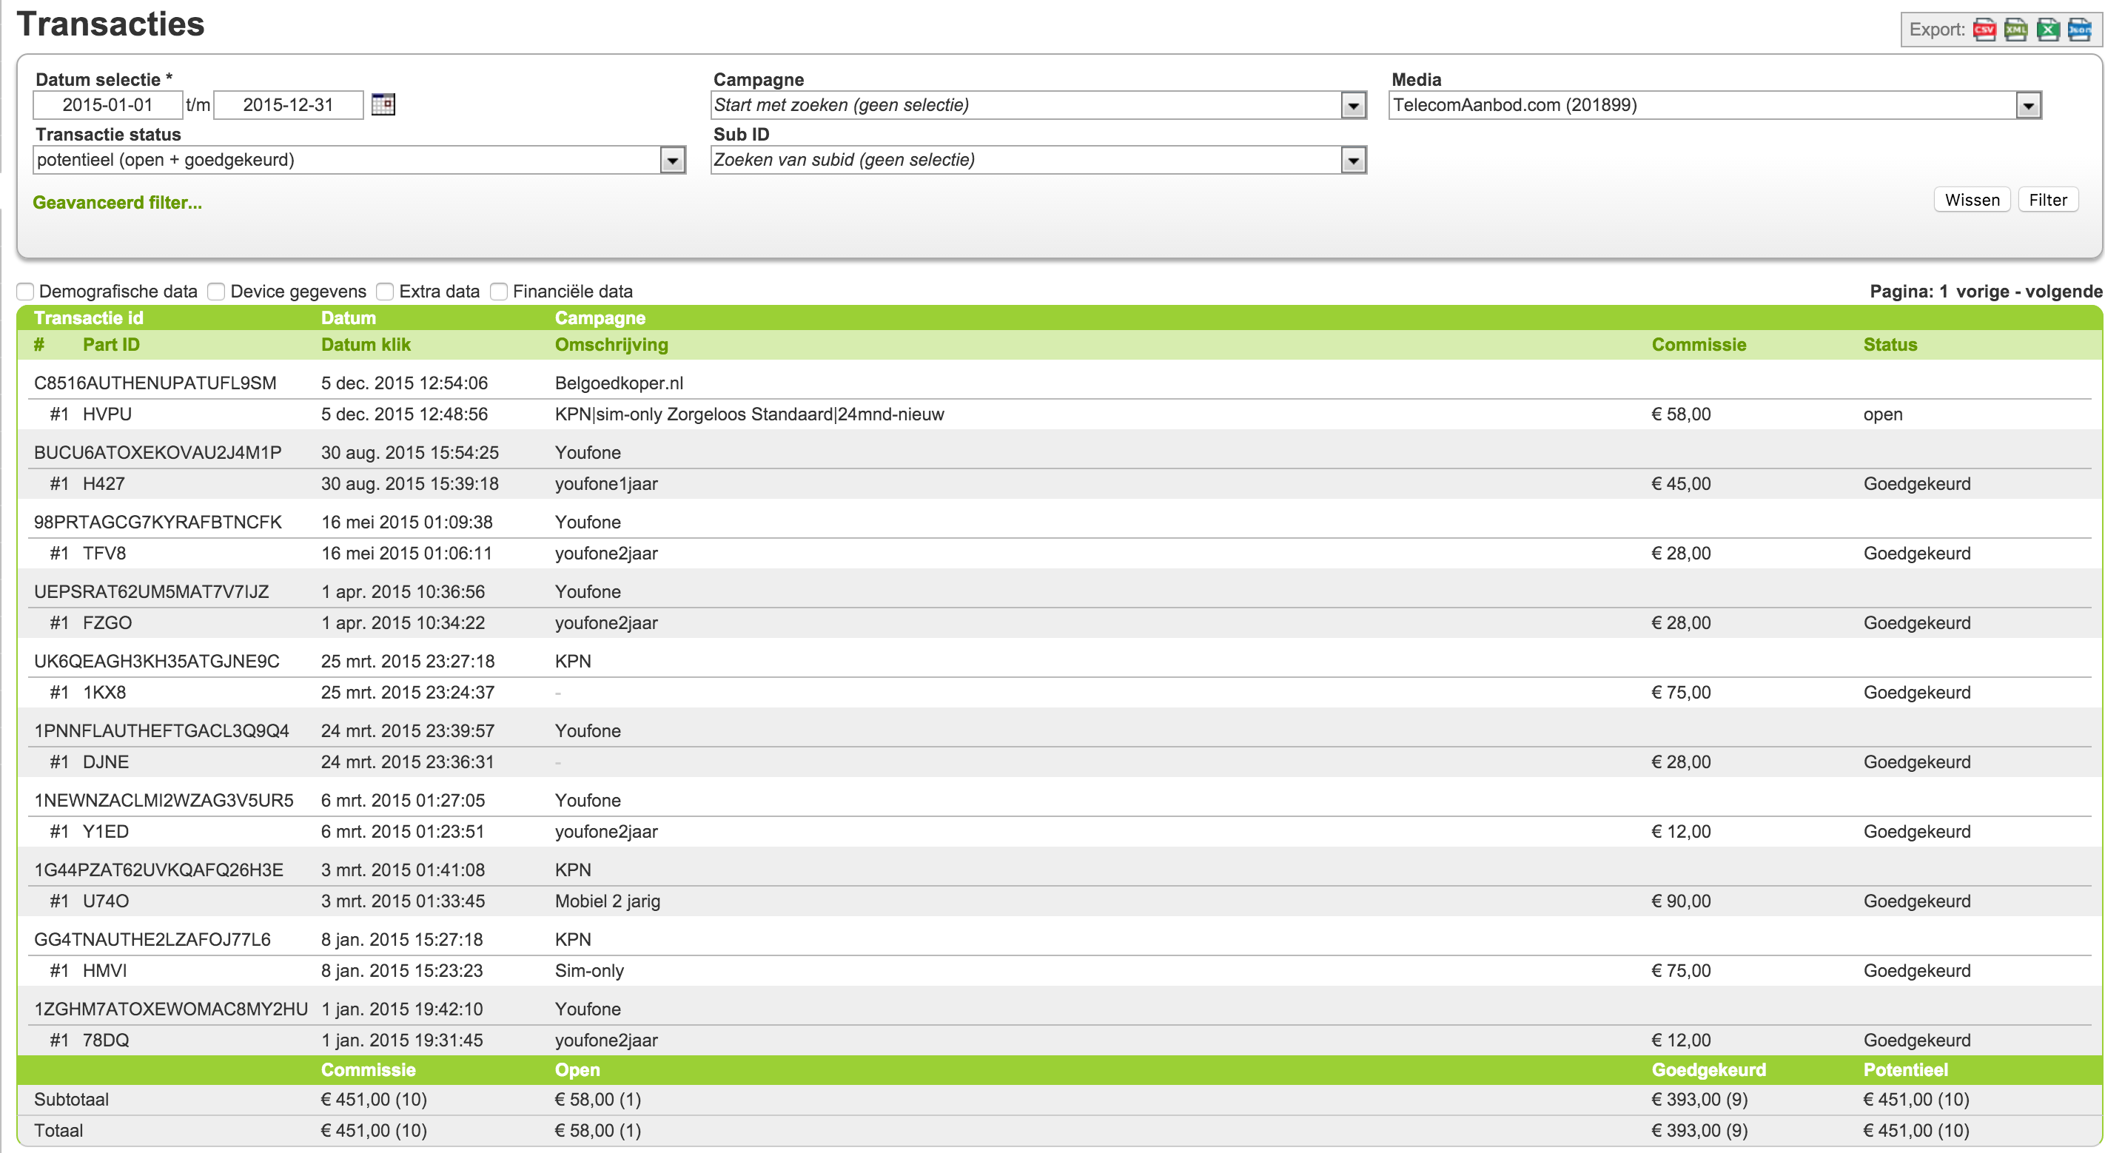Viewport: 2105px width, 1153px height.
Task: Enable the Financiële data checkbox
Action: (x=498, y=292)
